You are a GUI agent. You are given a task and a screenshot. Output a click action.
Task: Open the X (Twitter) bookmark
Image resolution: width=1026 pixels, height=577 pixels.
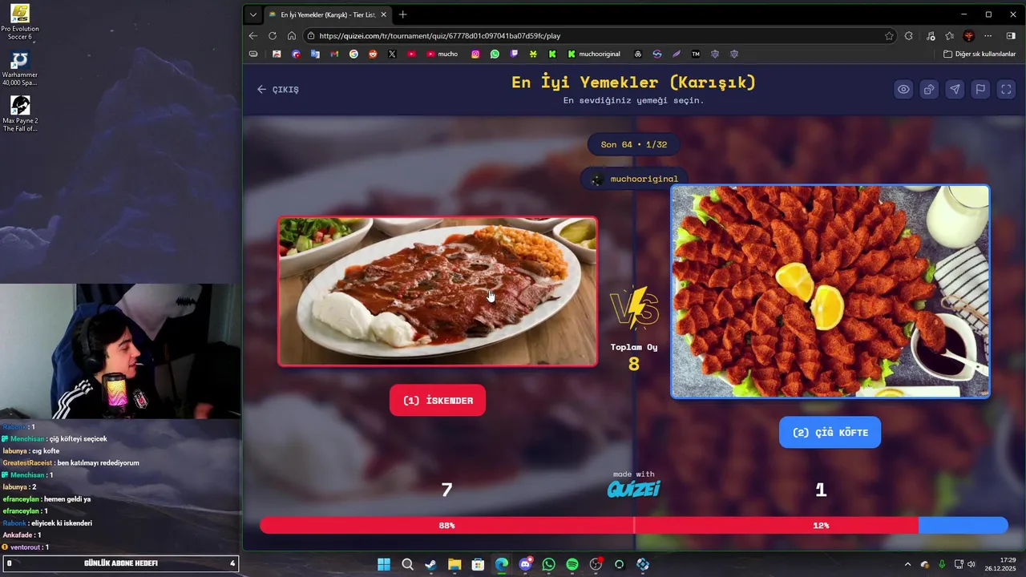pyautogui.click(x=392, y=54)
